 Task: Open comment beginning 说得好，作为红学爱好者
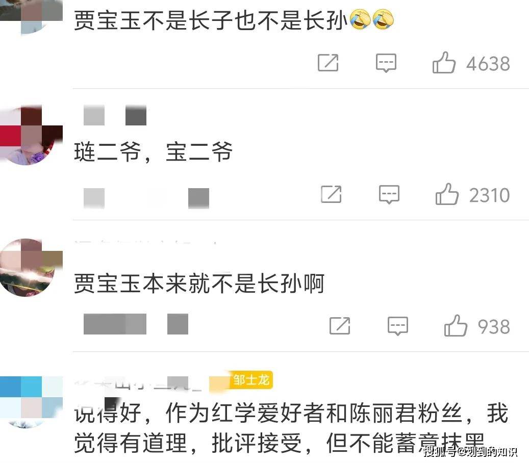(x=291, y=428)
